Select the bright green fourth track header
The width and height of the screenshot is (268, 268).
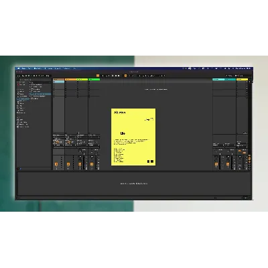point(94,79)
